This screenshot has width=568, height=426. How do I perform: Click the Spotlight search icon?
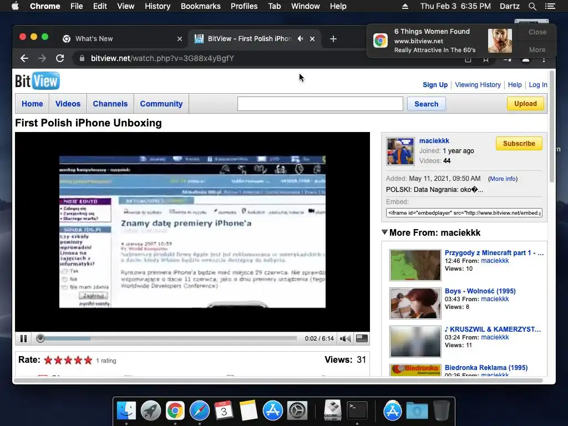point(532,6)
